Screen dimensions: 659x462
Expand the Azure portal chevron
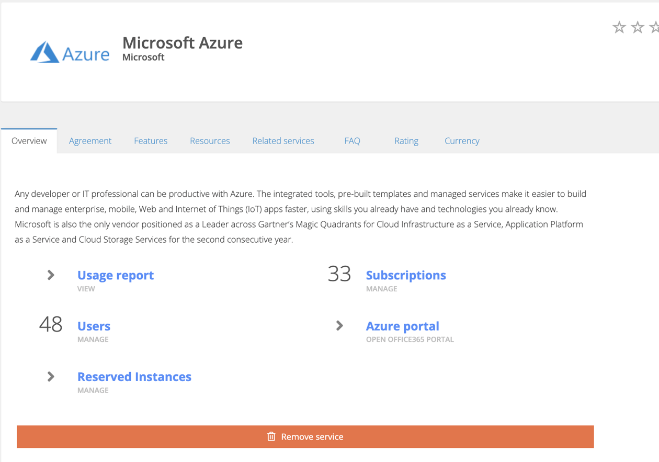point(339,326)
